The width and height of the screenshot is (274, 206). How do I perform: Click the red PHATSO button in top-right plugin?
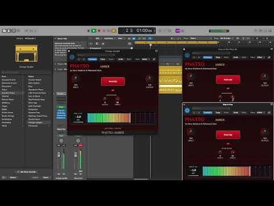click(228, 80)
